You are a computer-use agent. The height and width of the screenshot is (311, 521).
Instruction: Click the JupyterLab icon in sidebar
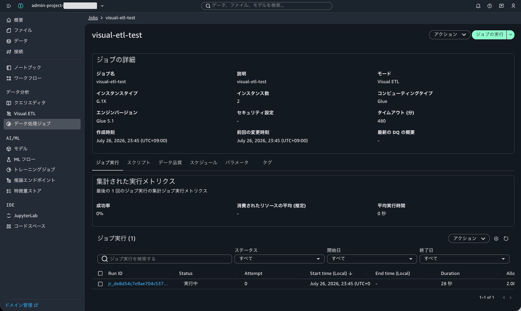click(9, 216)
